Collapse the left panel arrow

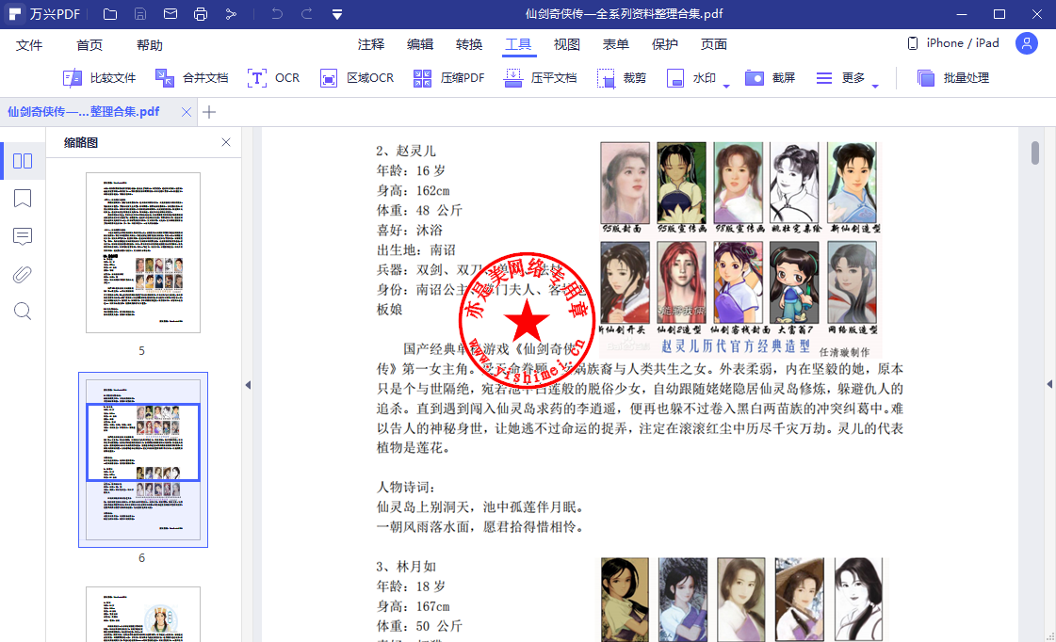tap(248, 385)
